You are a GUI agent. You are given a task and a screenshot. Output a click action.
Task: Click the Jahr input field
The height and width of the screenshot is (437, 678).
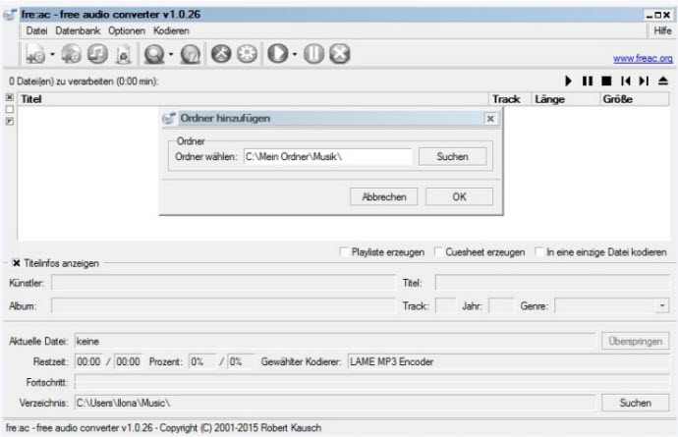pos(501,306)
